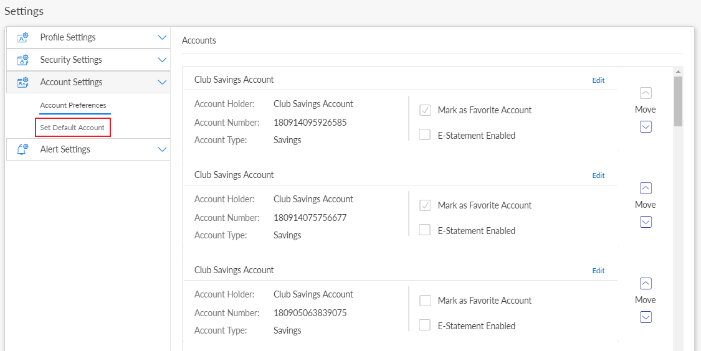Move account 180914095926585 down
This screenshot has width=701, height=351.
[x=646, y=126]
